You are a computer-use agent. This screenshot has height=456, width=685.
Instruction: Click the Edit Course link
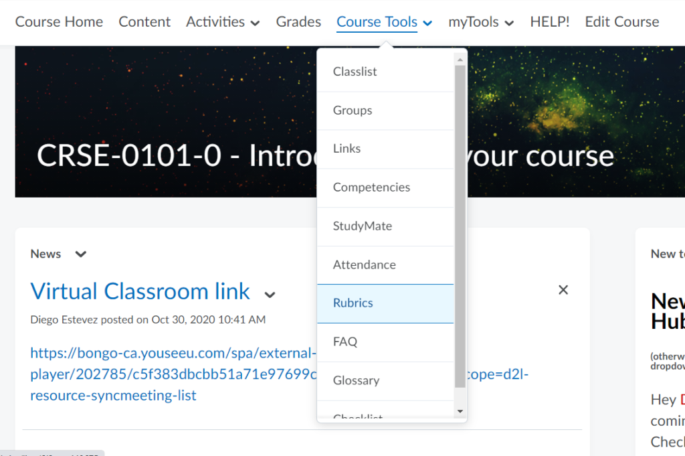pyautogui.click(x=621, y=22)
